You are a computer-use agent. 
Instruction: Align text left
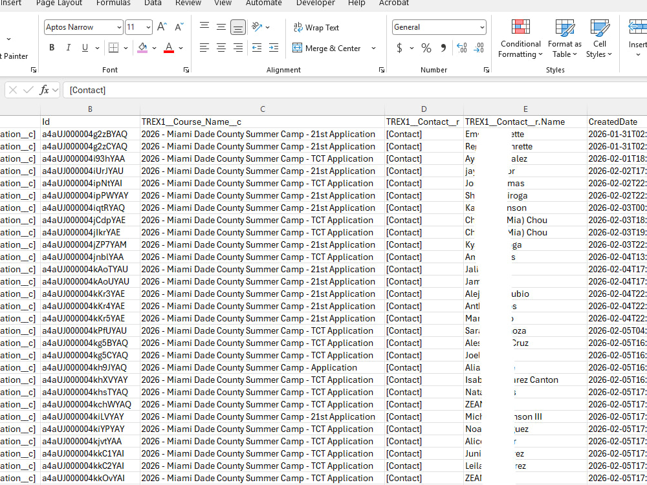(x=204, y=48)
